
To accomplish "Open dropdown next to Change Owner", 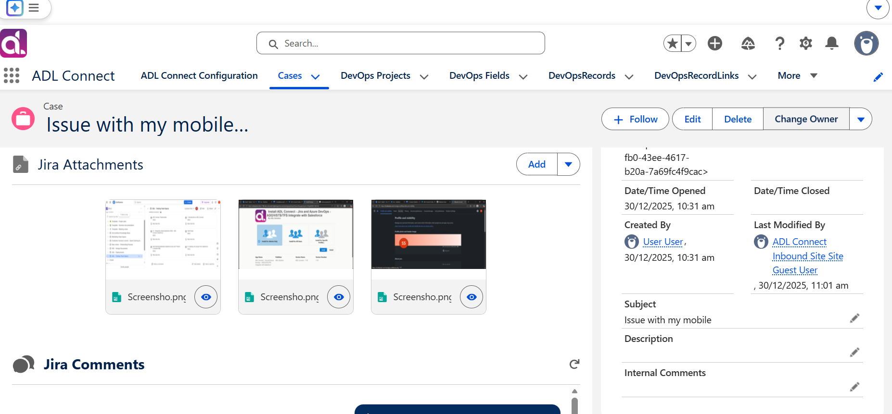I will [861, 119].
